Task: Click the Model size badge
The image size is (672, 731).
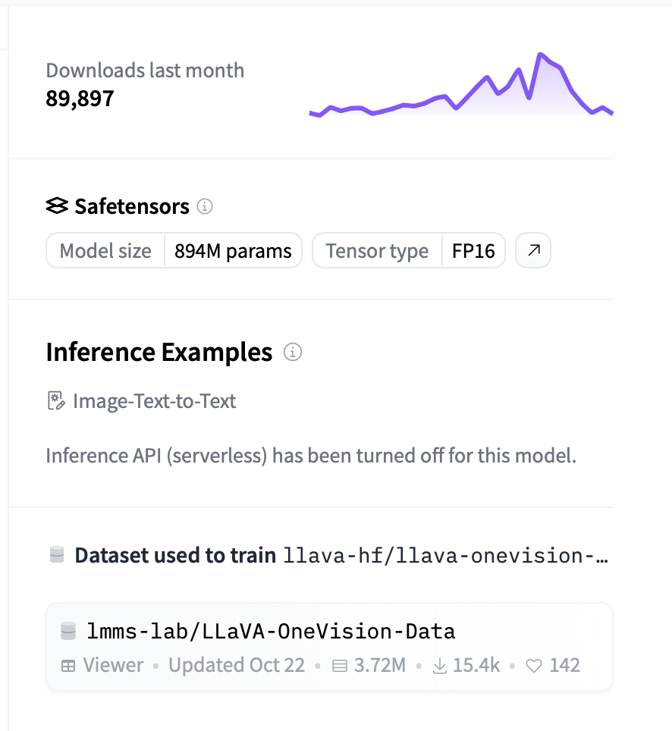Action: coord(174,251)
